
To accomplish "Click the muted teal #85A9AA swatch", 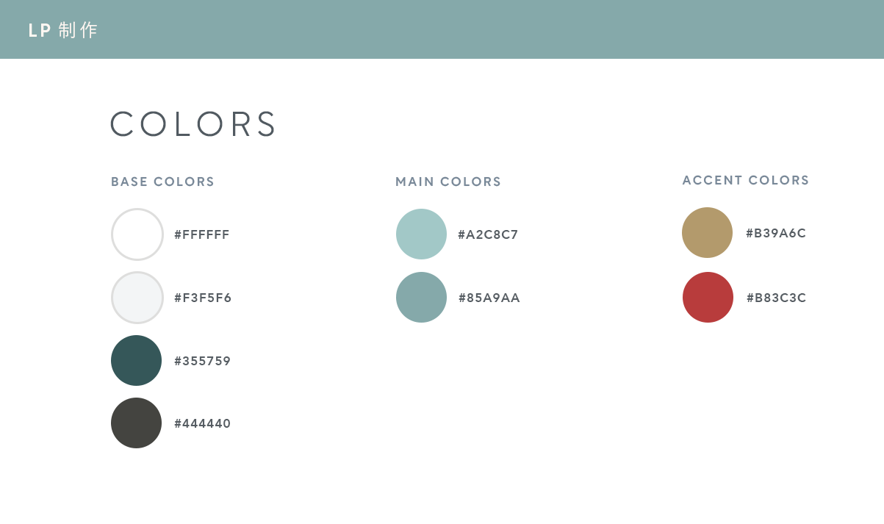I will point(421,297).
